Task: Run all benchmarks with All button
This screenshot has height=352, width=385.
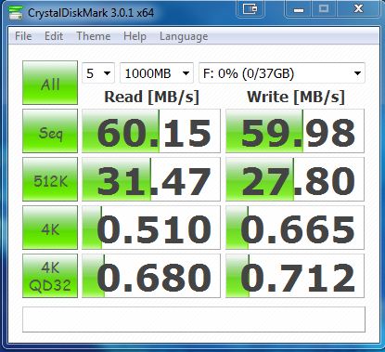Action: tap(50, 83)
